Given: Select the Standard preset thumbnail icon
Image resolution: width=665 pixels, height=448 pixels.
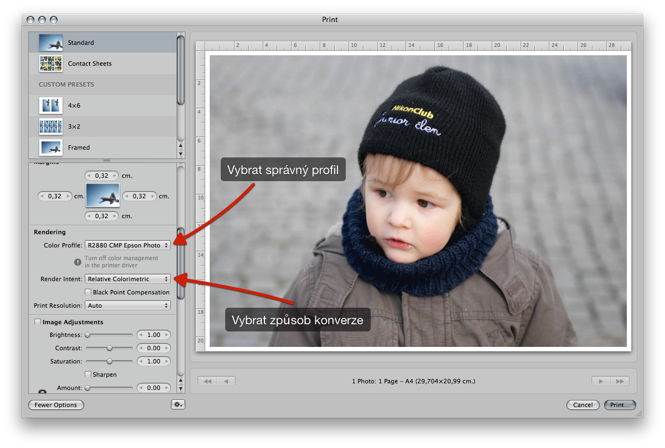Looking at the screenshot, I should (x=50, y=43).
